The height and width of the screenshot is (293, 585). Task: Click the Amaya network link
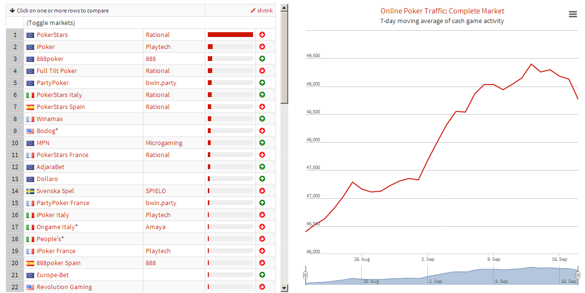(x=155, y=227)
